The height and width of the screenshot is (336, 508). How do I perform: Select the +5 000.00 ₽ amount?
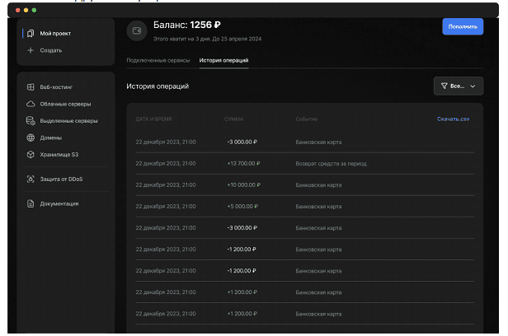[x=242, y=207]
